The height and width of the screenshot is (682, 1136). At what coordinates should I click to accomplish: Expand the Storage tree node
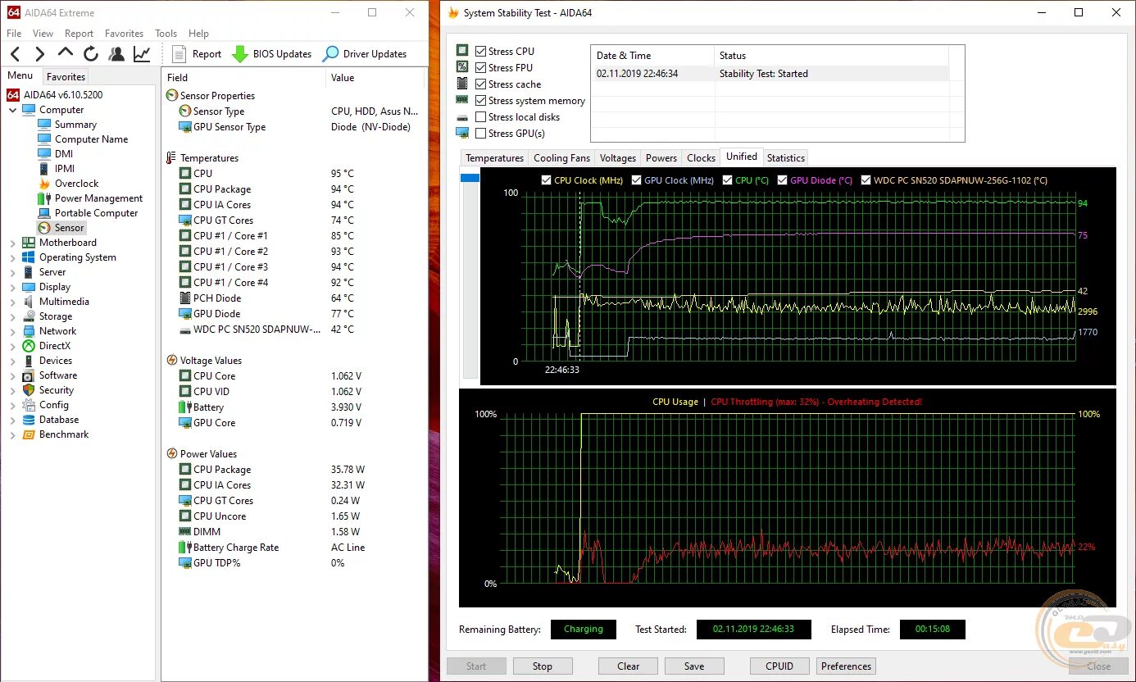coord(13,316)
